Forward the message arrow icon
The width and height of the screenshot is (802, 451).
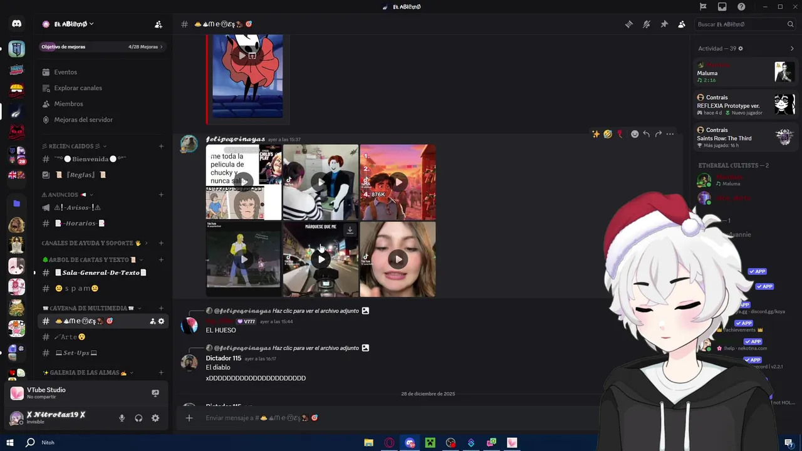click(x=659, y=134)
